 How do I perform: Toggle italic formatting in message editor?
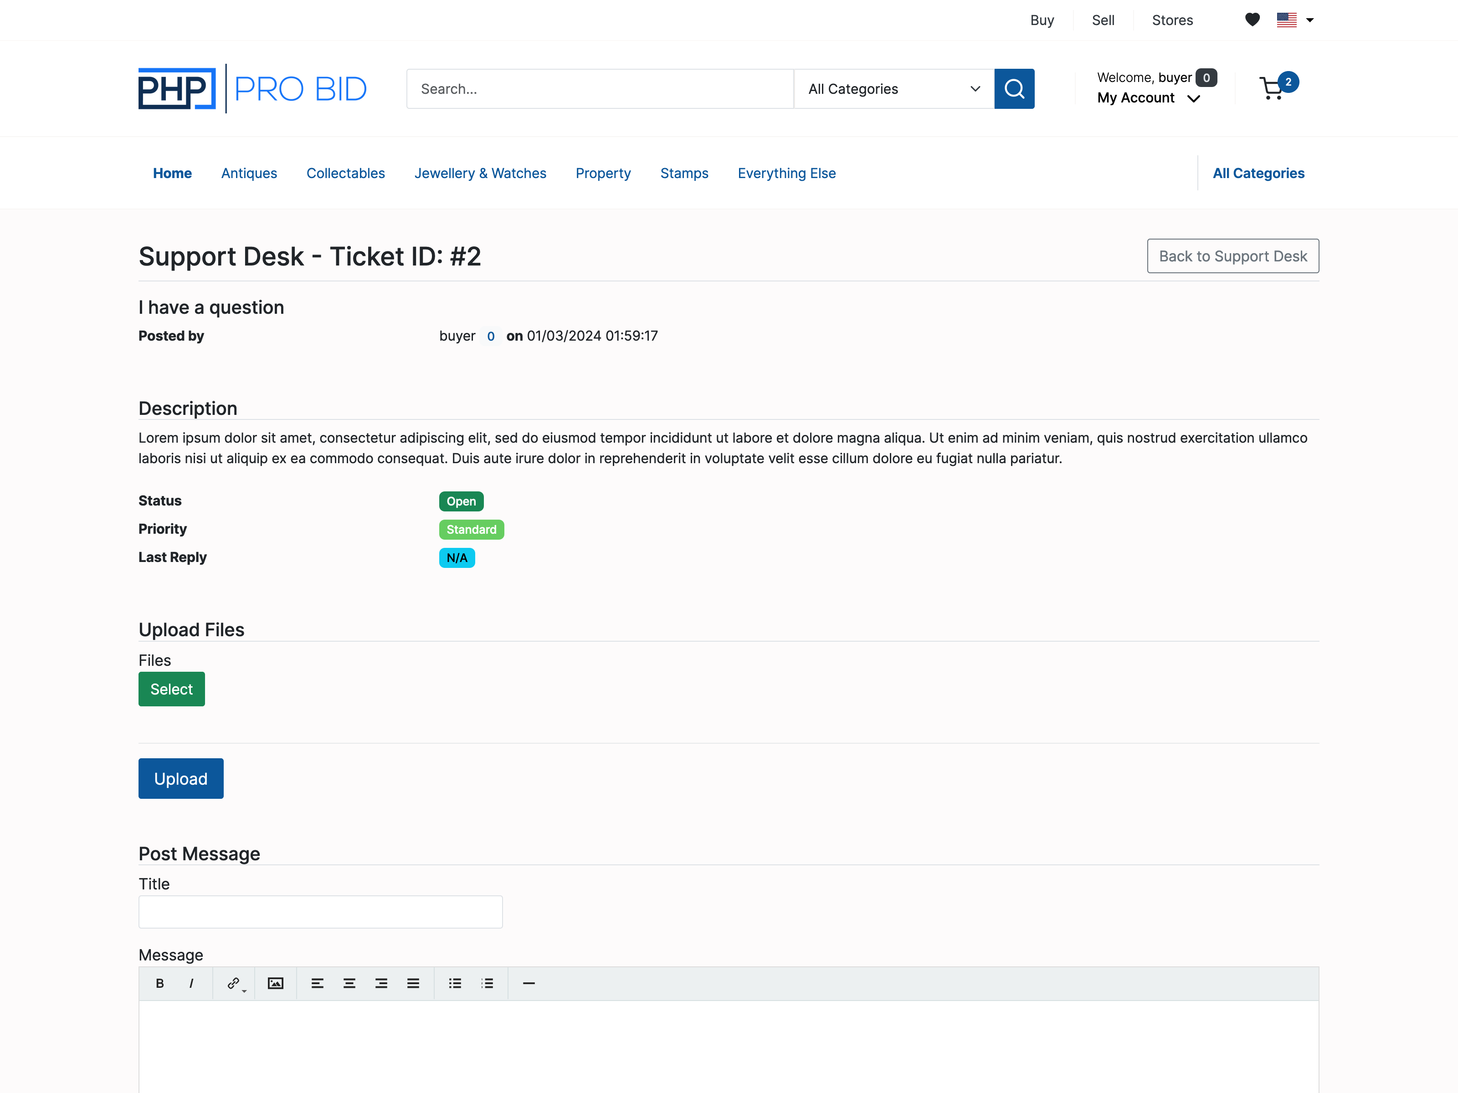[191, 983]
